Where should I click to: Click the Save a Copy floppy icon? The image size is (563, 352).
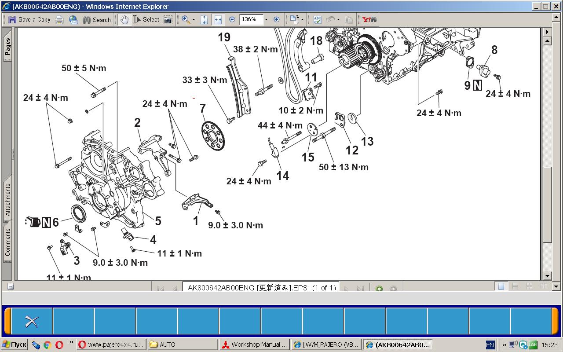pos(12,20)
